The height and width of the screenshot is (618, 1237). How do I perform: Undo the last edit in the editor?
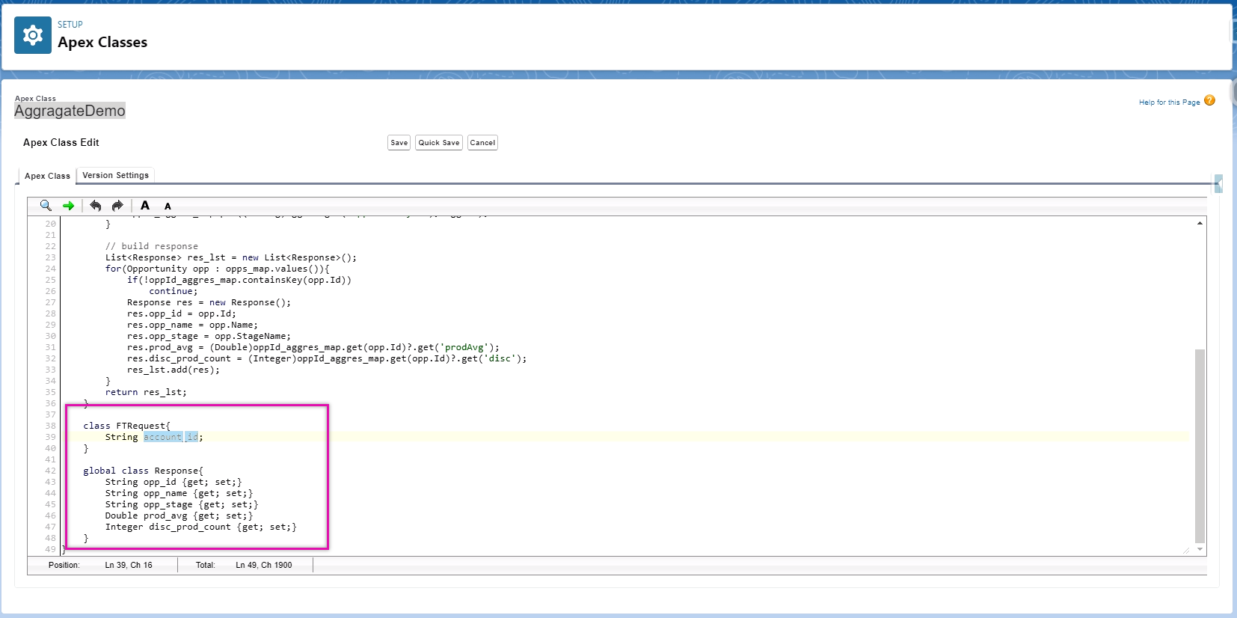click(96, 205)
